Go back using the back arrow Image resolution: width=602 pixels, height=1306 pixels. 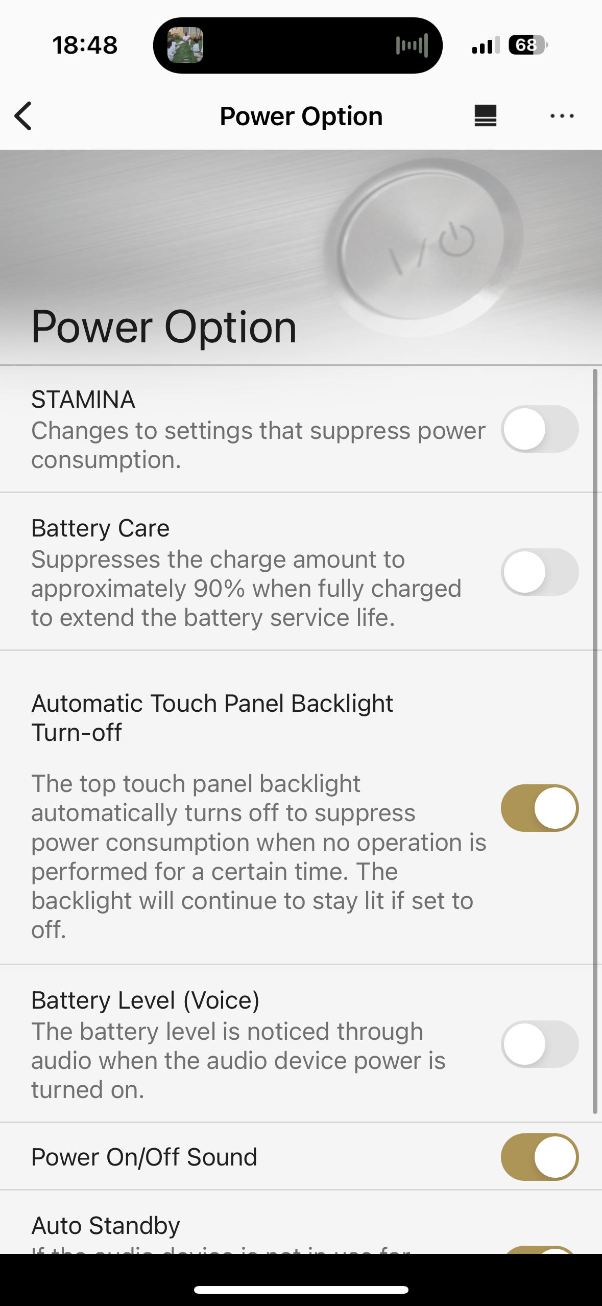point(23,116)
